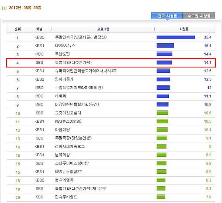The height and width of the screenshot is (203, 222).
Task: Click program 주말특별기획드라마(메이퀸)
Action: click(x=79, y=88)
